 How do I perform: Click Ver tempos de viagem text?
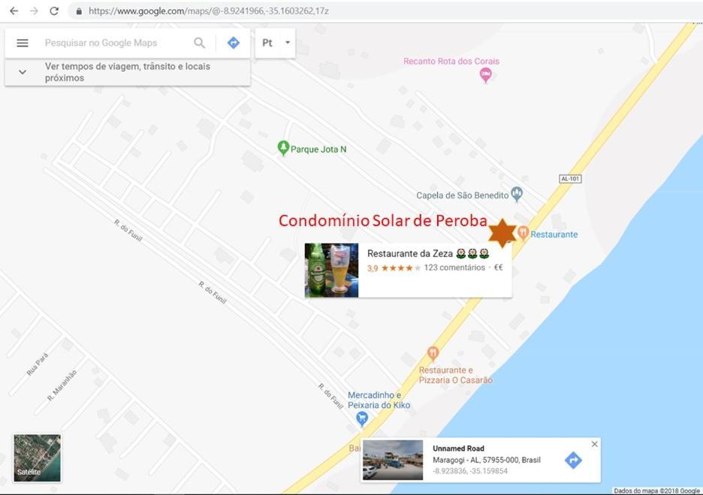pos(128,72)
